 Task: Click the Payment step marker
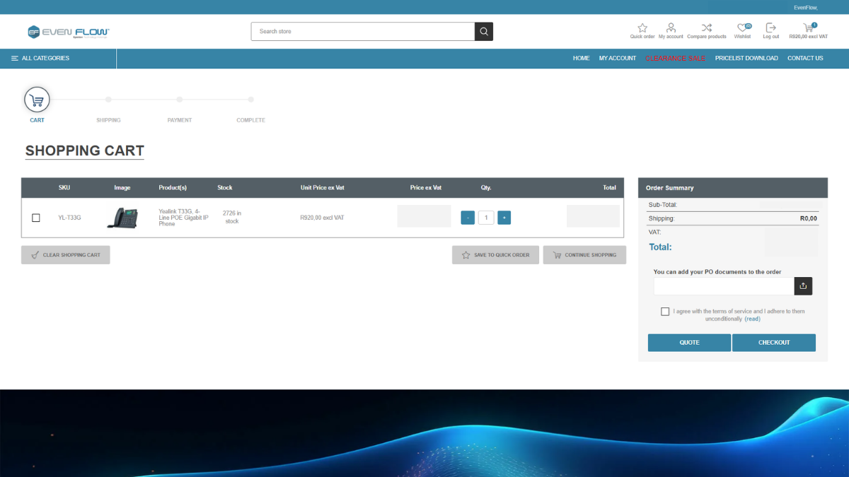(180, 100)
